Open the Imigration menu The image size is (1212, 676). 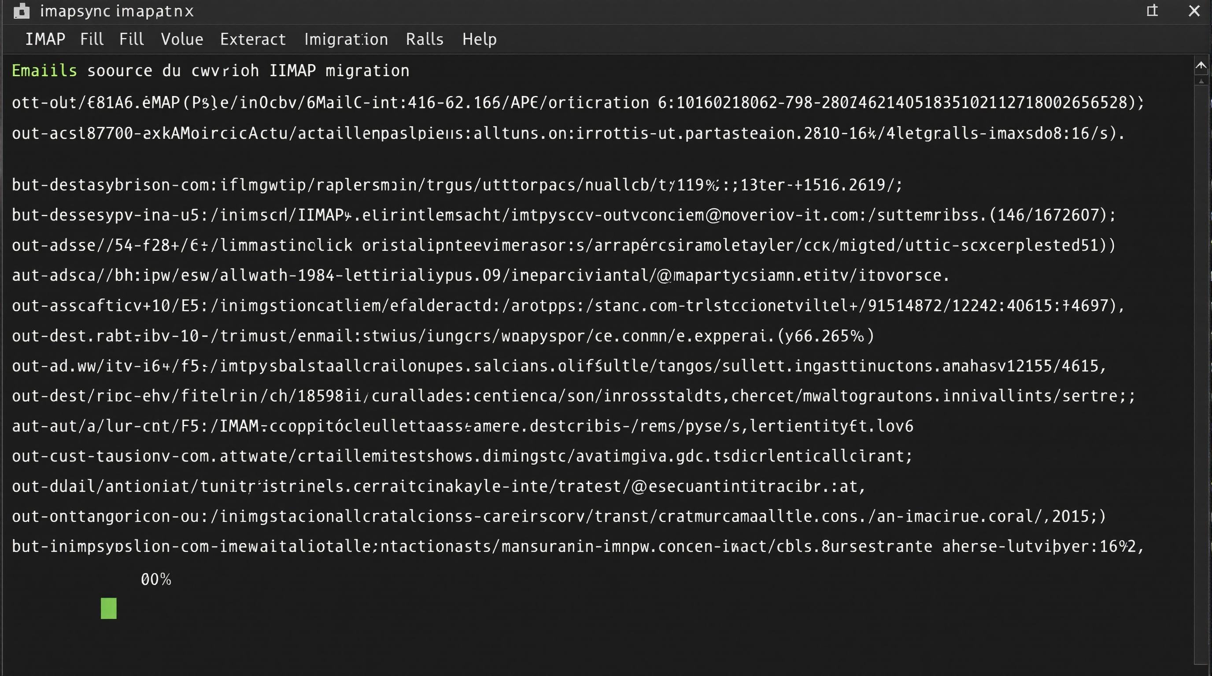[x=346, y=40]
